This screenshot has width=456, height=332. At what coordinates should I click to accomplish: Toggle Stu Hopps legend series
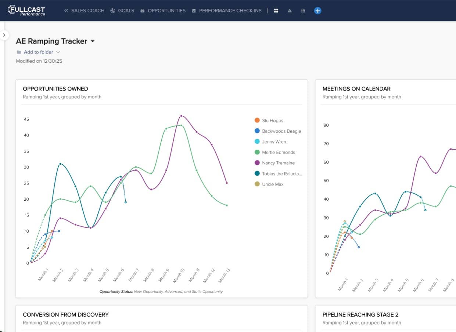pos(269,120)
